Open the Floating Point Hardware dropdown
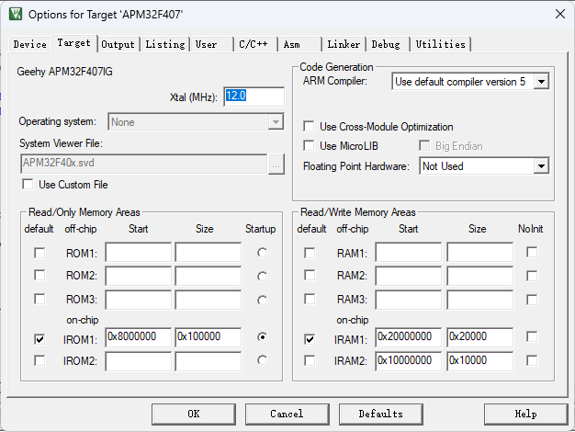575x432 pixels. [542, 166]
